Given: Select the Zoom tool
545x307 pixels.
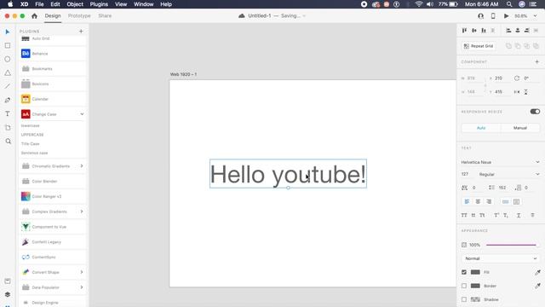Looking at the screenshot, I should 8,142.
